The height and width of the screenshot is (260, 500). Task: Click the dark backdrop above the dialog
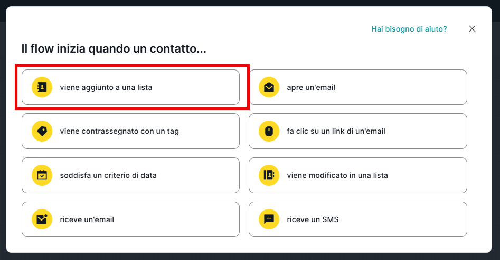(x=248, y=3)
